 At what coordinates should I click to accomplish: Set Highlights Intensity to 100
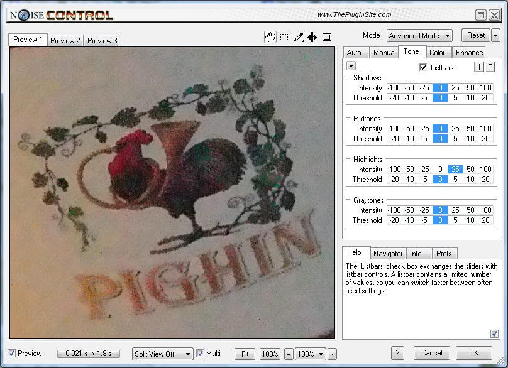tap(485, 170)
